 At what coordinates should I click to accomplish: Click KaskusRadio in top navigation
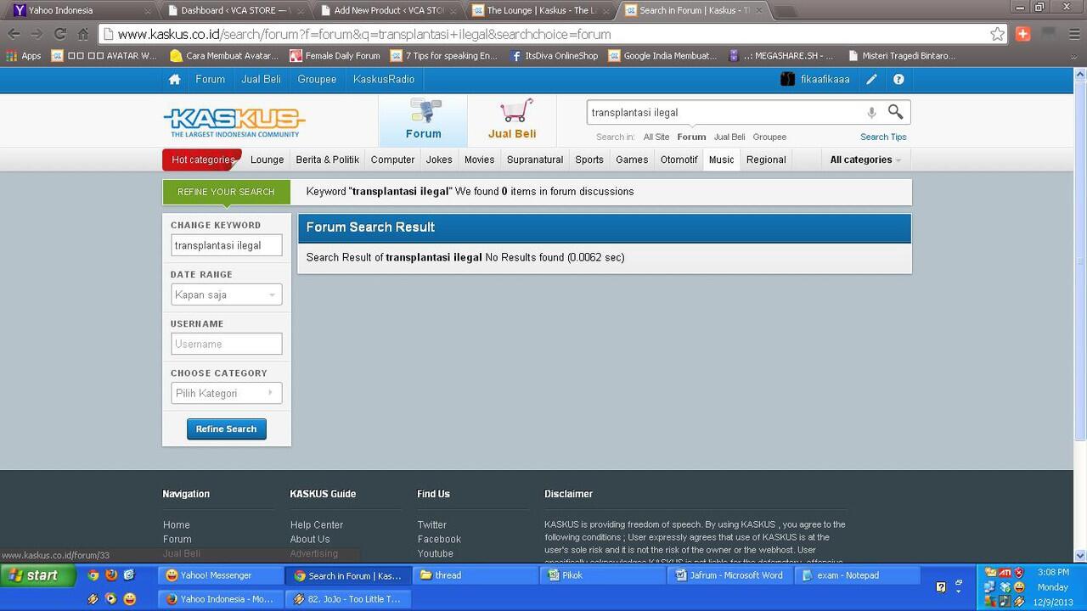click(384, 79)
